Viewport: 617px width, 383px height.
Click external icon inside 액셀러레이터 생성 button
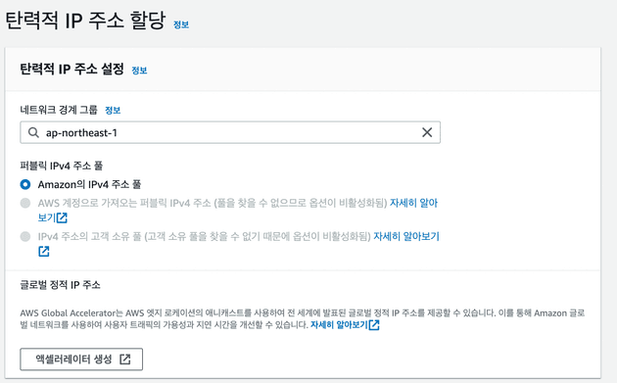(x=125, y=359)
